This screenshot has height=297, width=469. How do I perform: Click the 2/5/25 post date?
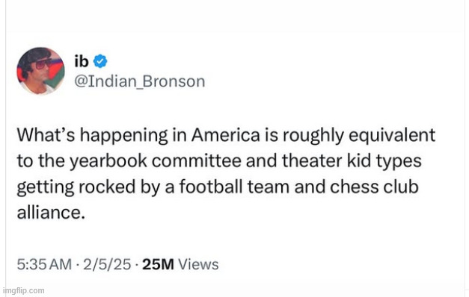(x=107, y=264)
